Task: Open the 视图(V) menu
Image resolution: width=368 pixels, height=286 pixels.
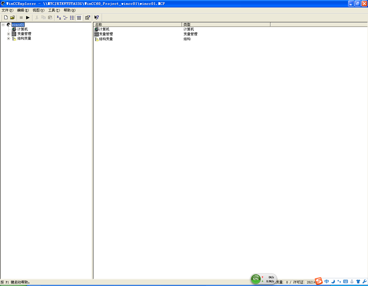Action: 39,10
